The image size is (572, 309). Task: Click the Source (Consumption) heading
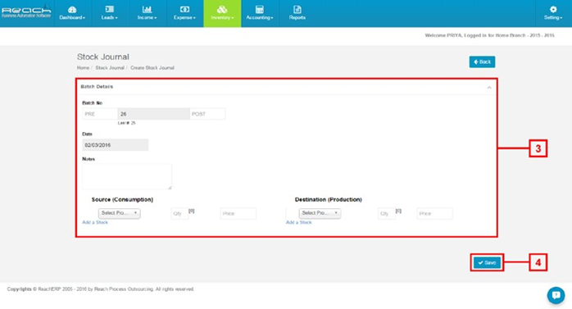click(122, 199)
